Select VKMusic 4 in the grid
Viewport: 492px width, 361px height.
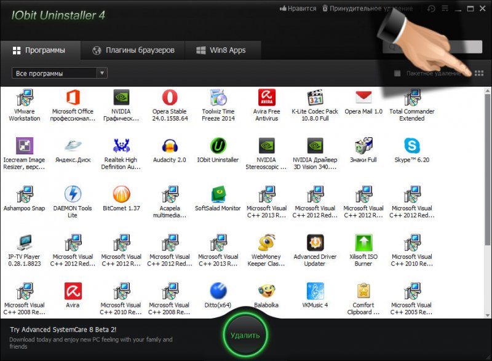pos(315,296)
